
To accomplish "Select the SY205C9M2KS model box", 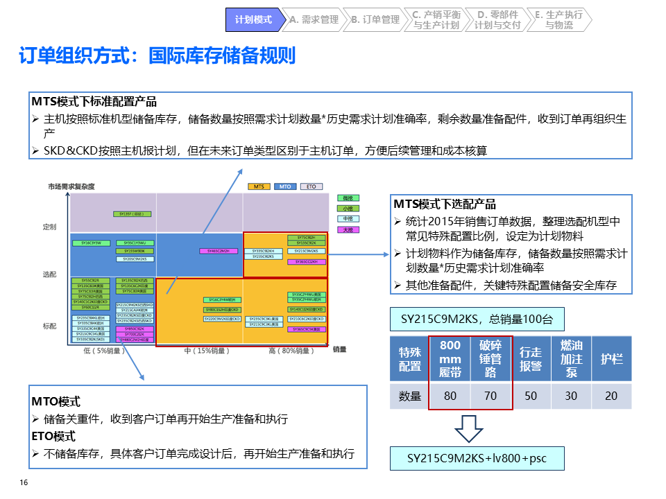I will tap(135, 259).
